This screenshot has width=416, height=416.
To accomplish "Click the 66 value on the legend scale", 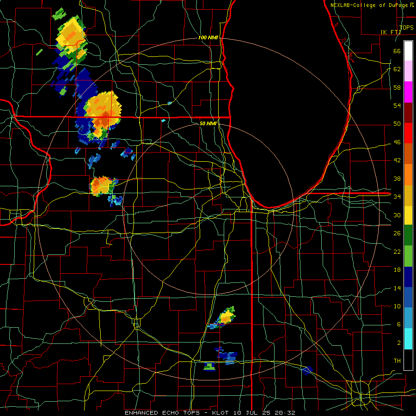I will pyautogui.click(x=397, y=51).
